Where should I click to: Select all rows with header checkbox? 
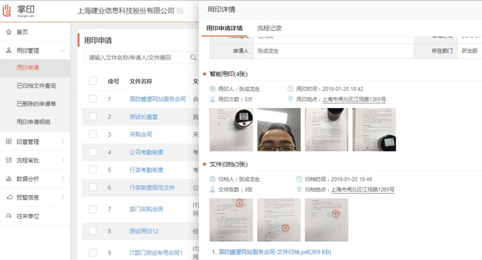[93, 81]
